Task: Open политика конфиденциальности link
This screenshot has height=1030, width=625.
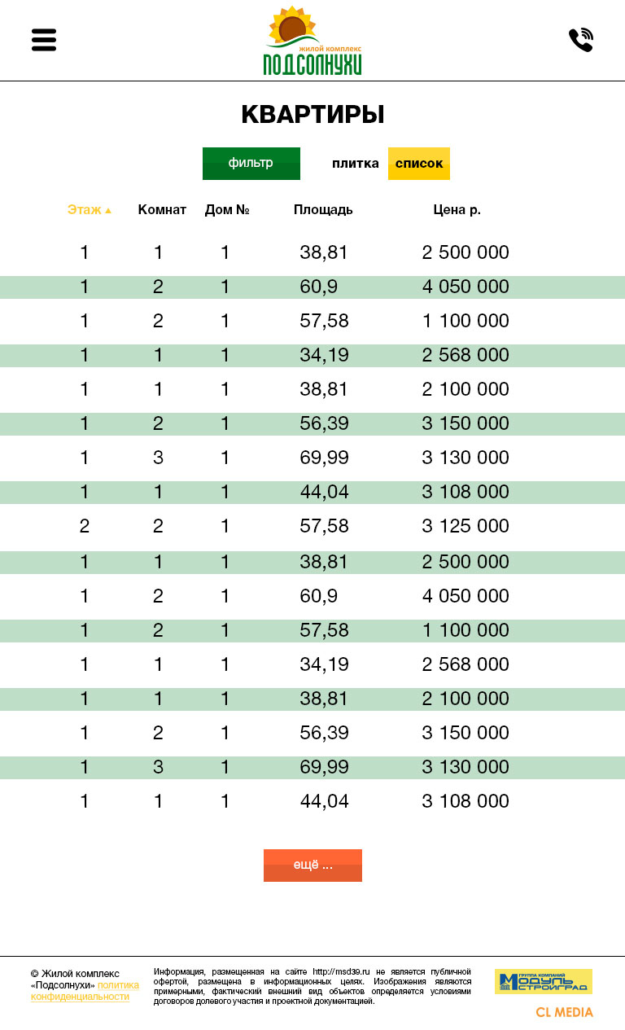Action: 85,990
